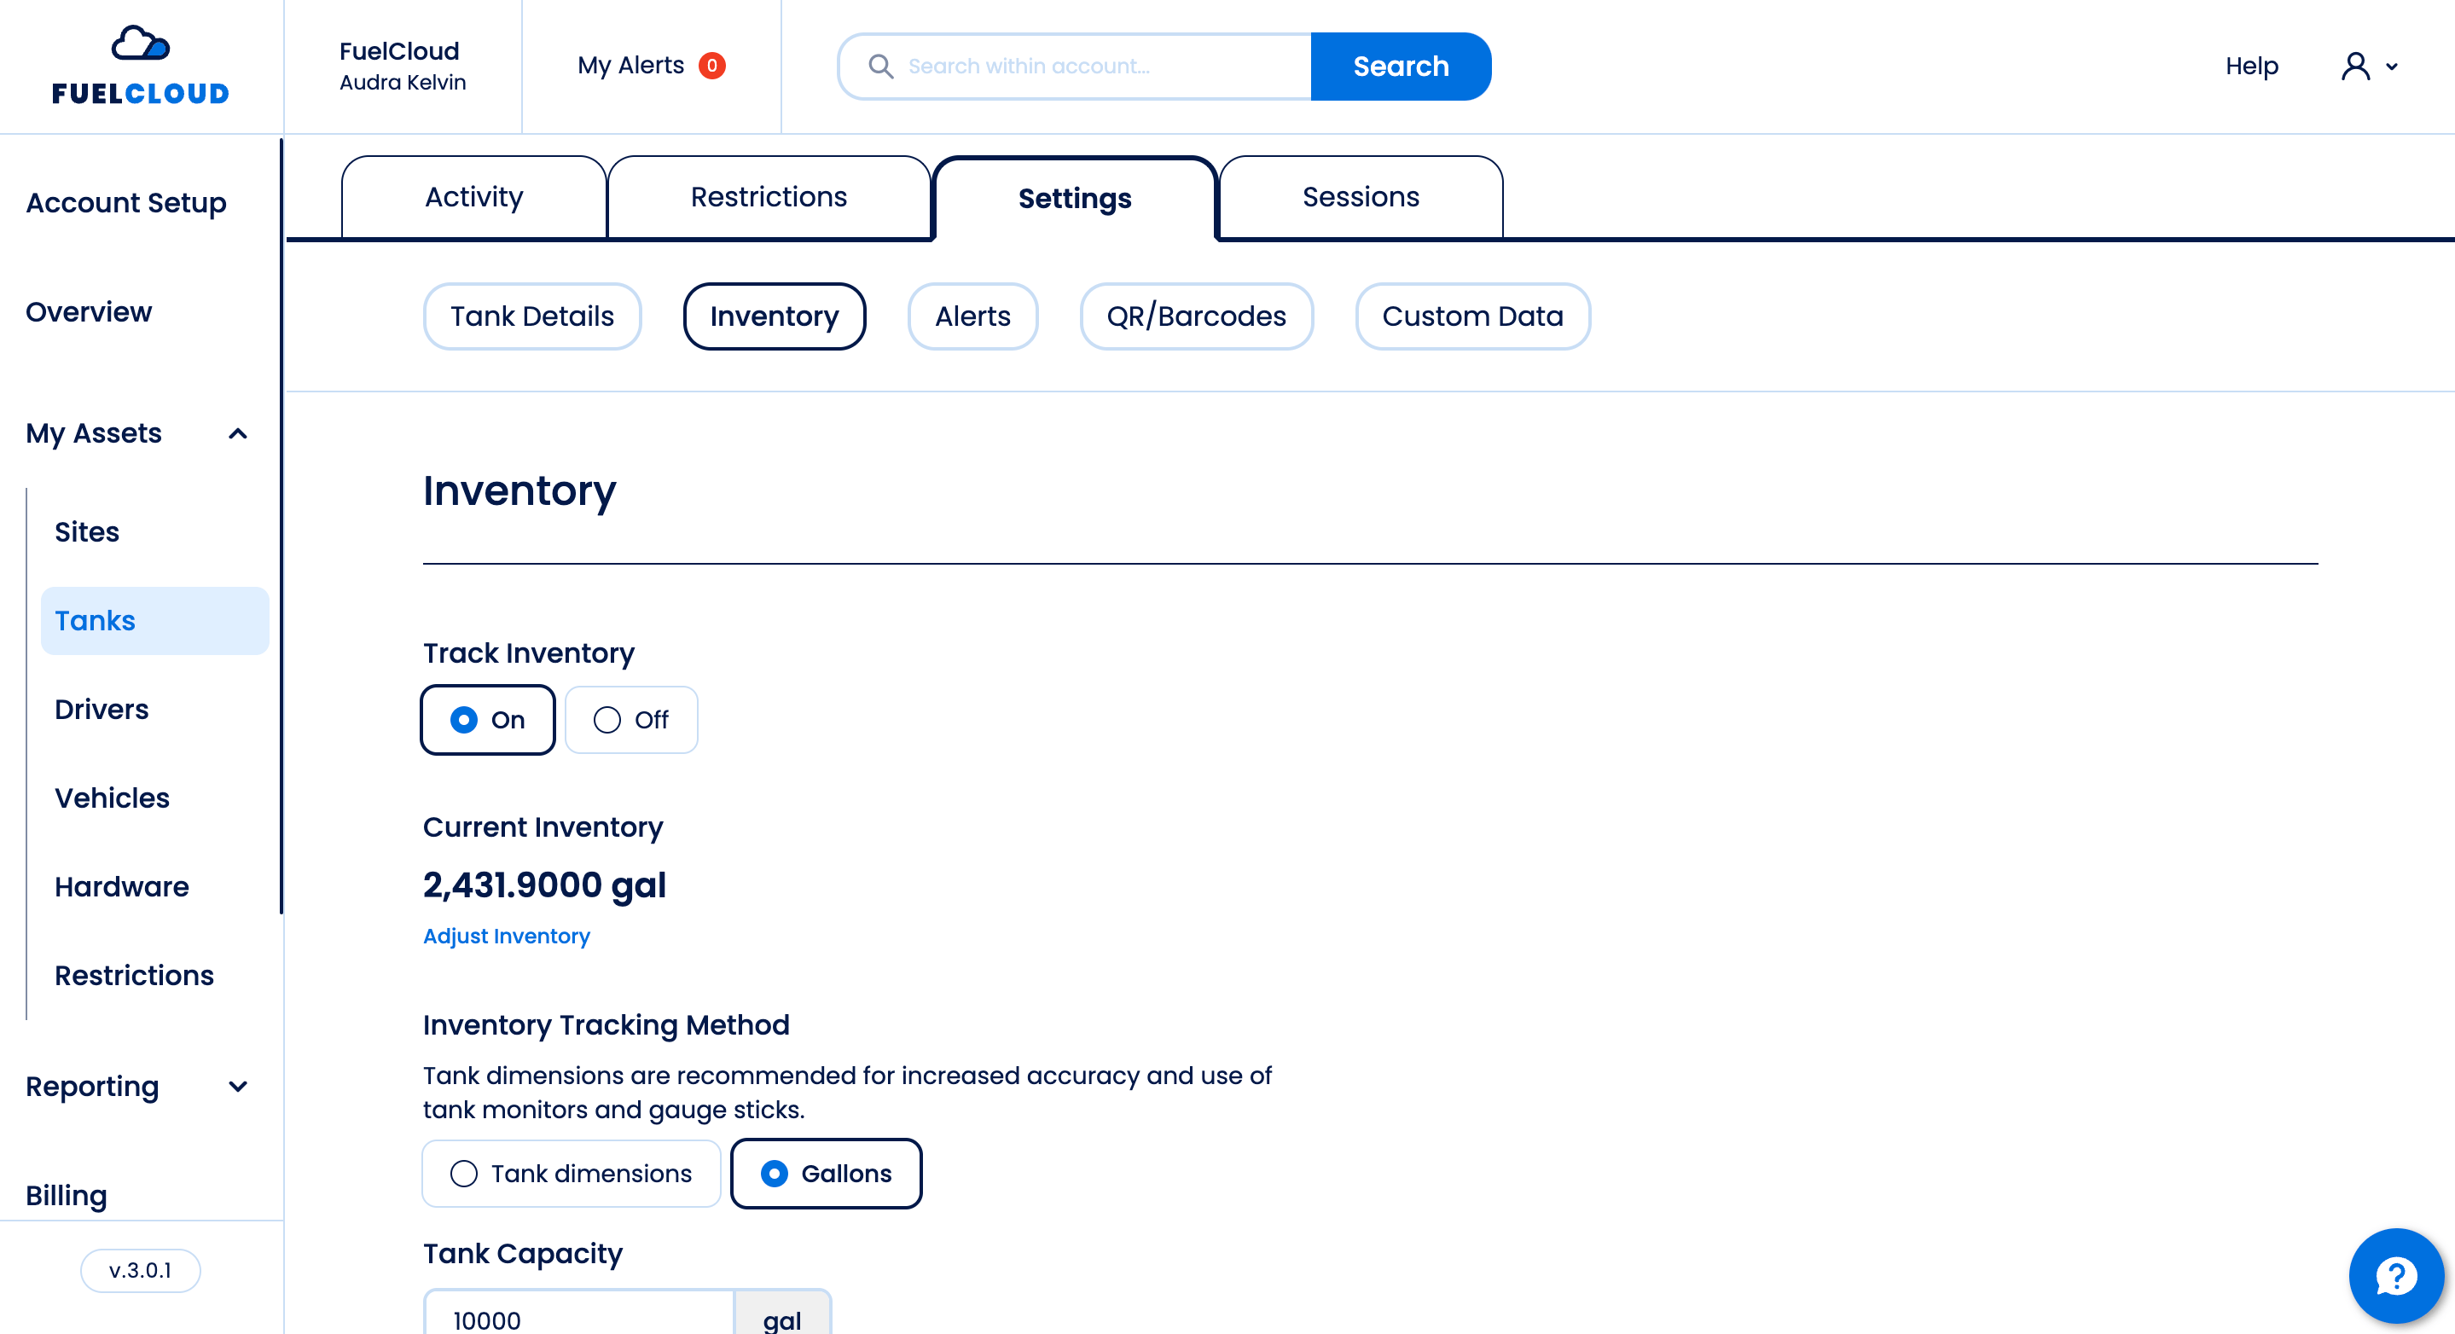The height and width of the screenshot is (1334, 2455).
Task: Open the QR/Barcodes settings pill
Action: [1195, 316]
